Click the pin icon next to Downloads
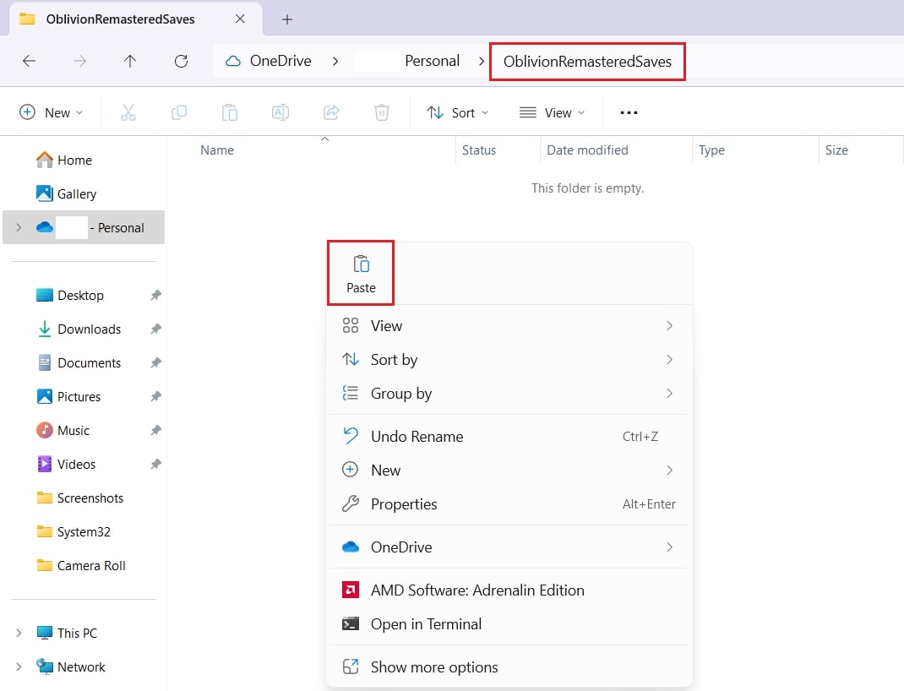904x691 pixels. click(x=155, y=329)
